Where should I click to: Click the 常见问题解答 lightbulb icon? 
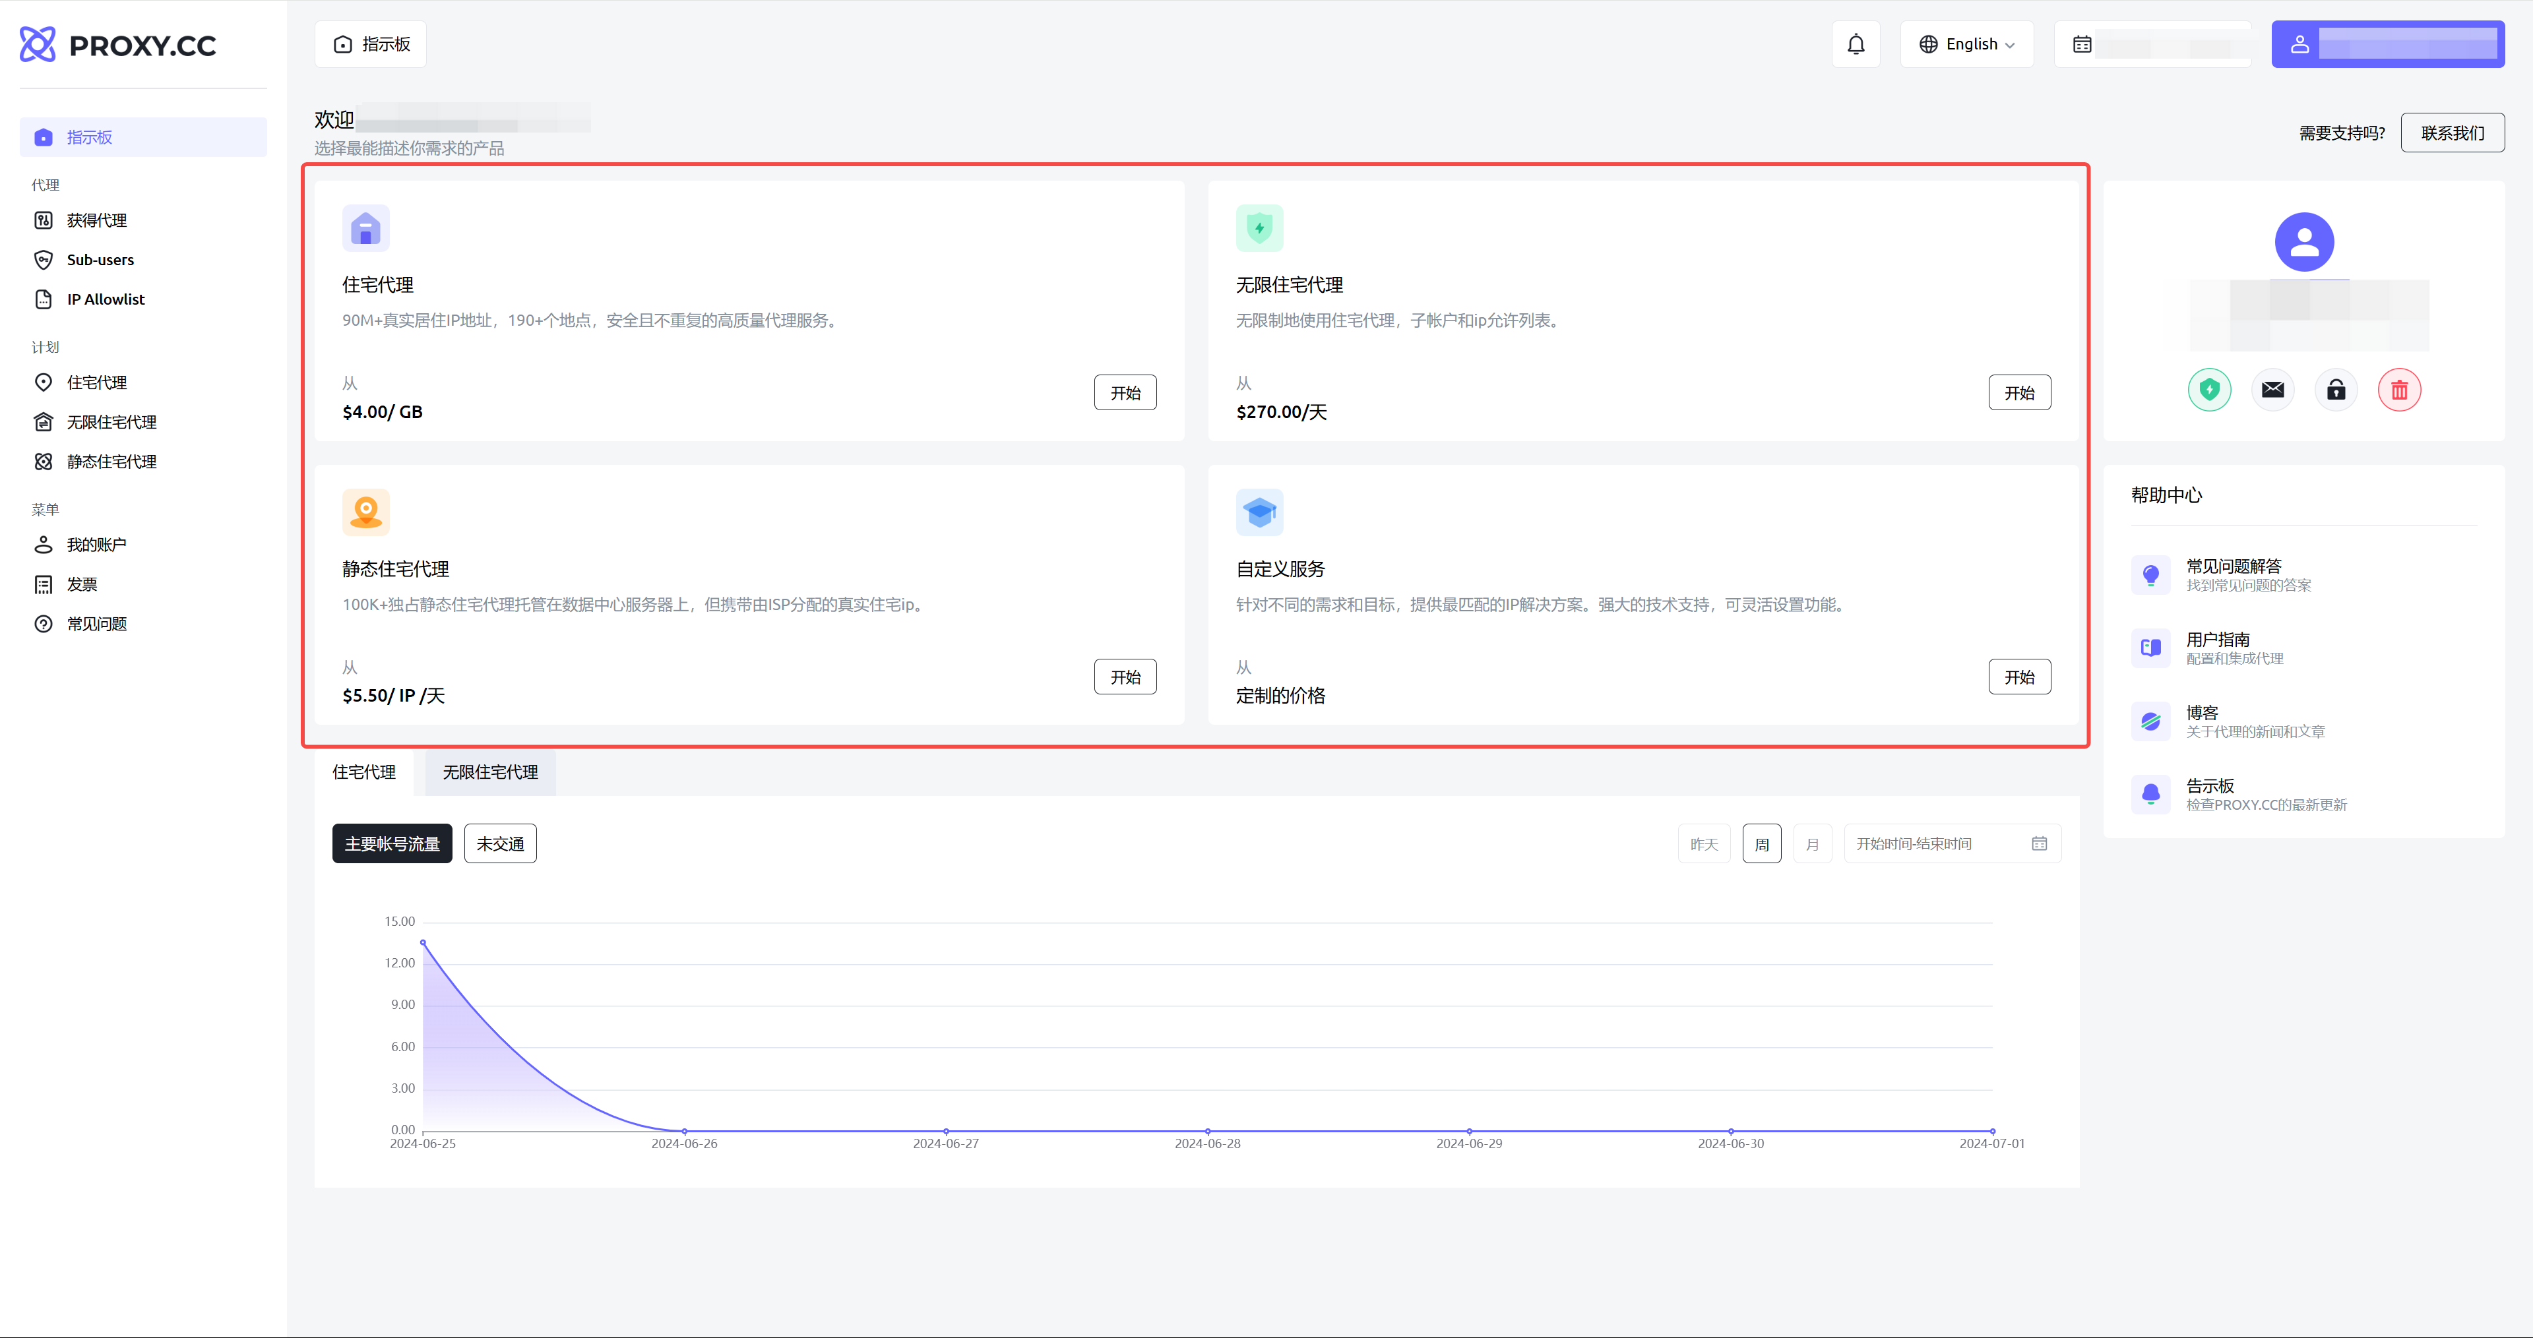(2150, 575)
